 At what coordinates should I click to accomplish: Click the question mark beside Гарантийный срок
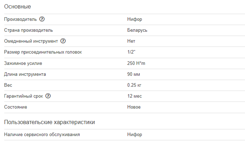point(48,96)
